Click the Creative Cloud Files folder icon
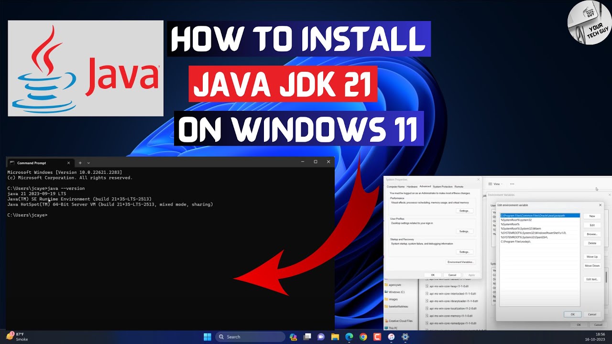612x344 pixels. pos(386,321)
